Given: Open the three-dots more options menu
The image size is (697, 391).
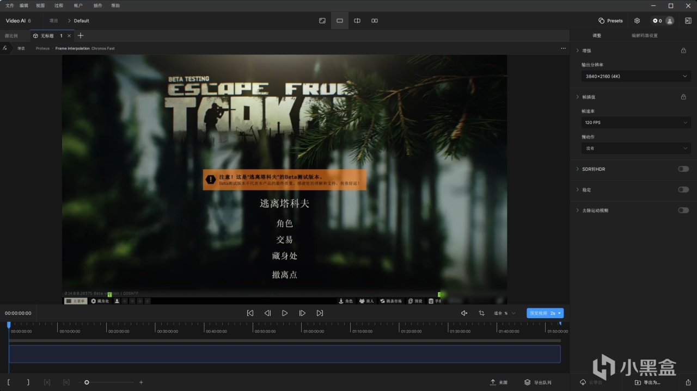Looking at the screenshot, I should coord(563,48).
